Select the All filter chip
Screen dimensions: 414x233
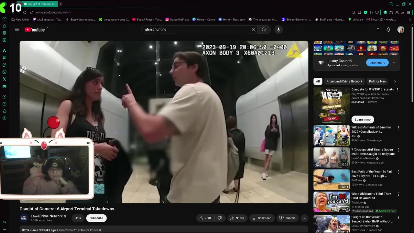tap(318, 81)
